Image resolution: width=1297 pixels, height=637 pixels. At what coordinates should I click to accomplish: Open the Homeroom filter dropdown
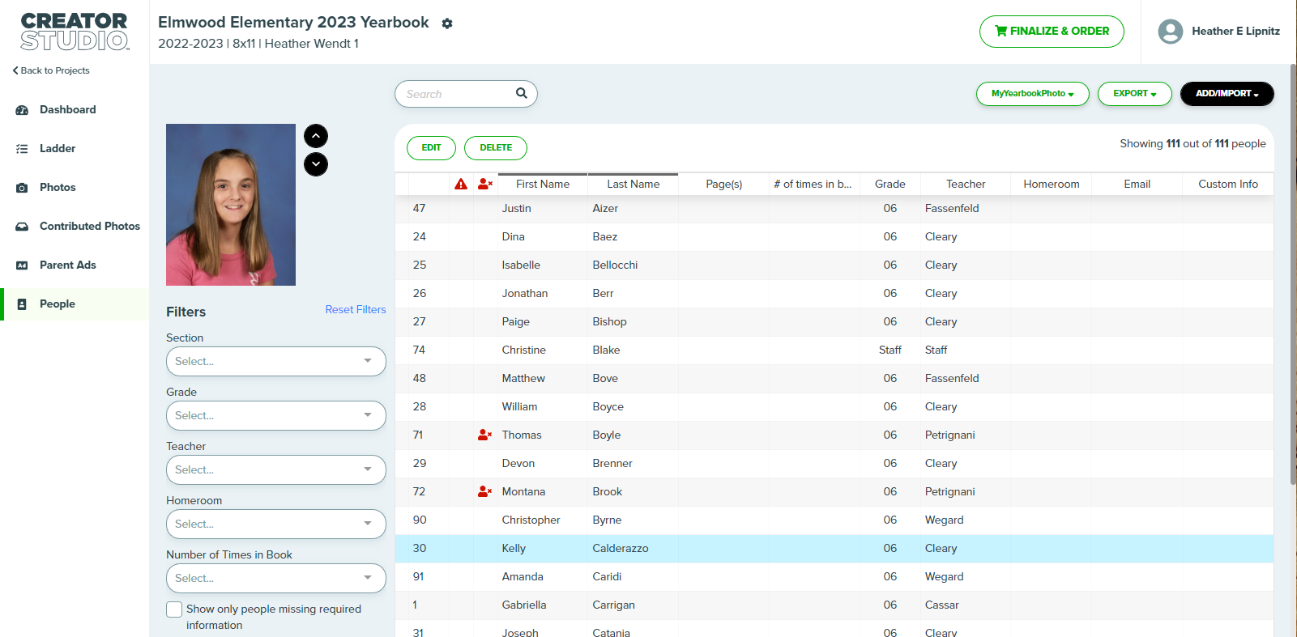276,524
